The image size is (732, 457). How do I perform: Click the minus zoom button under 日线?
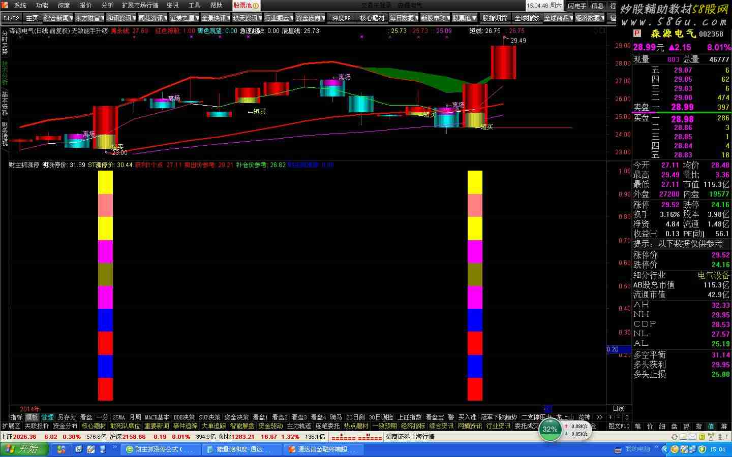(x=619, y=417)
